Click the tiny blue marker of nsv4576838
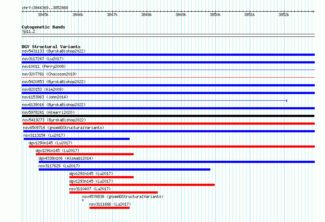This screenshot has height=222, width=325. 83,200
